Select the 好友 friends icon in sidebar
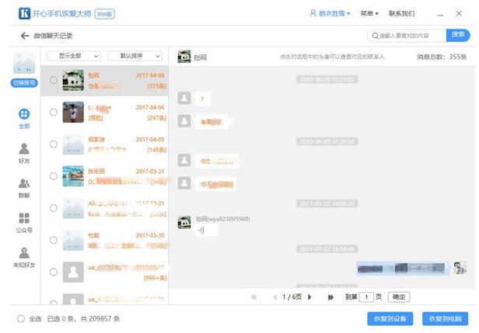The width and height of the screenshot is (479, 333). [x=24, y=149]
